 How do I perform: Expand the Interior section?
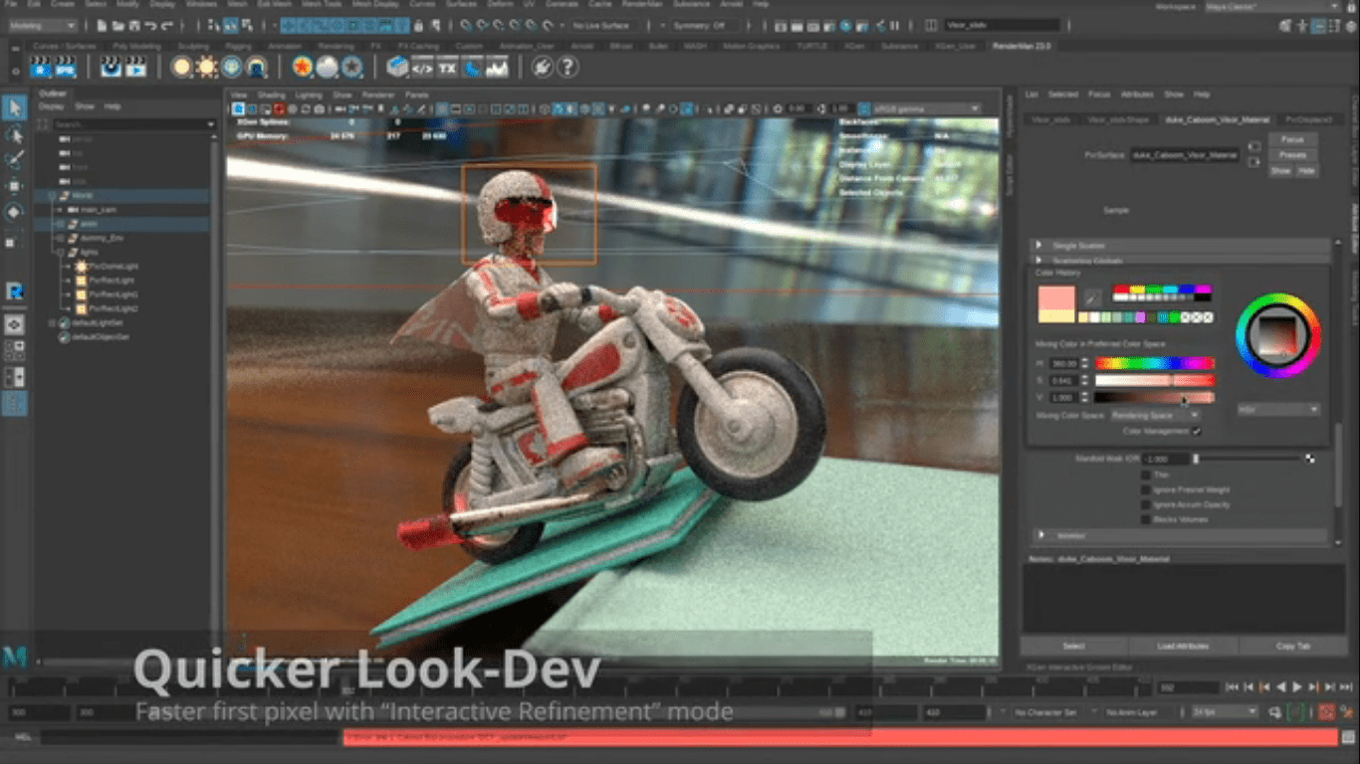[1182, 535]
